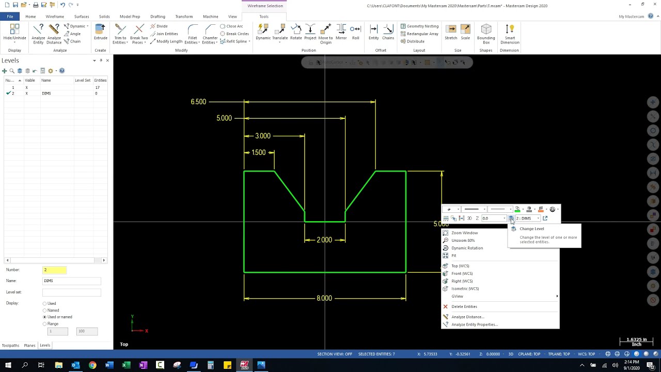The width and height of the screenshot is (661, 372).
Task: Select the 'Used' display radio button
Action: 45,303
